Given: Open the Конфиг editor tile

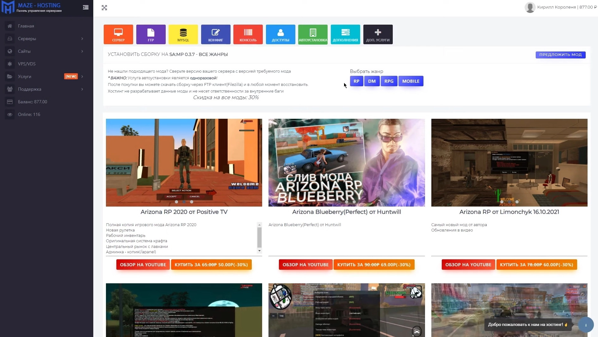Looking at the screenshot, I should click(x=216, y=34).
